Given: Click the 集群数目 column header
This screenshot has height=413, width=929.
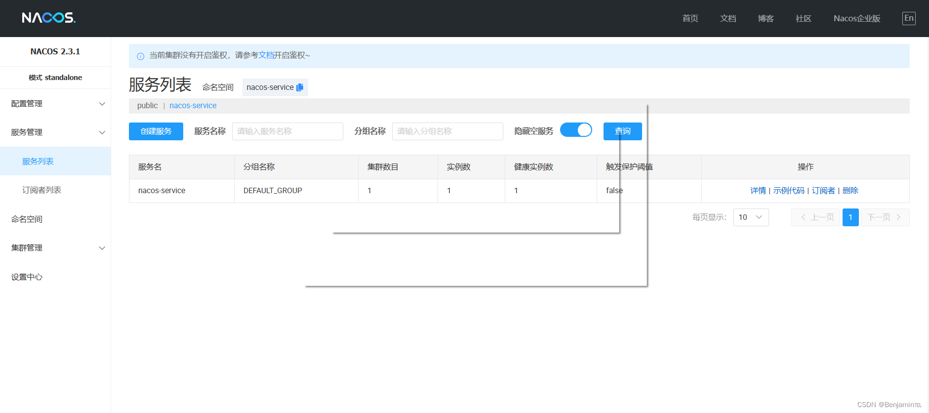Looking at the screenshot, I should [x=398, y=167].
